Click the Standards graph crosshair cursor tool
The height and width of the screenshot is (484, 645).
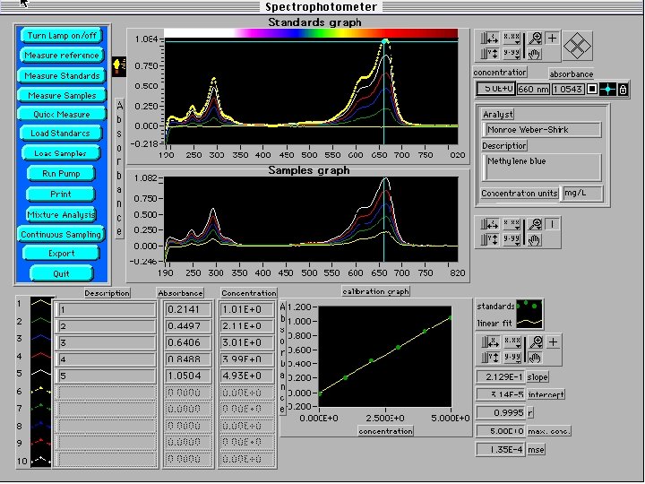553,38
